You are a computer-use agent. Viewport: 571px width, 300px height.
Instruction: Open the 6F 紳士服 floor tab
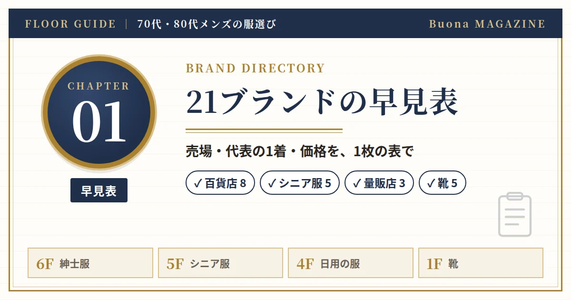[90, 263]
